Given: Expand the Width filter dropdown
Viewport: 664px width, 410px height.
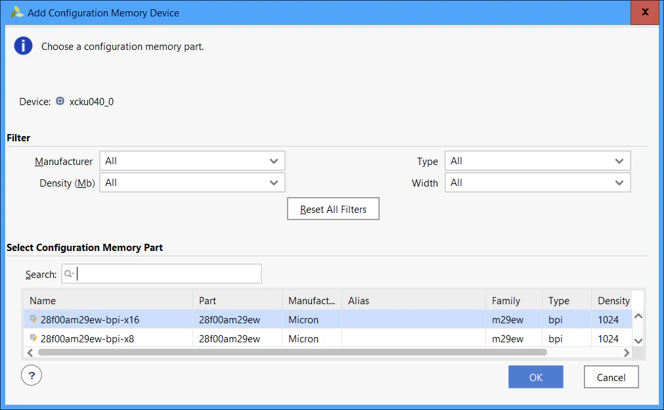Looking at the screenshot, I should (x=537, y=183).
